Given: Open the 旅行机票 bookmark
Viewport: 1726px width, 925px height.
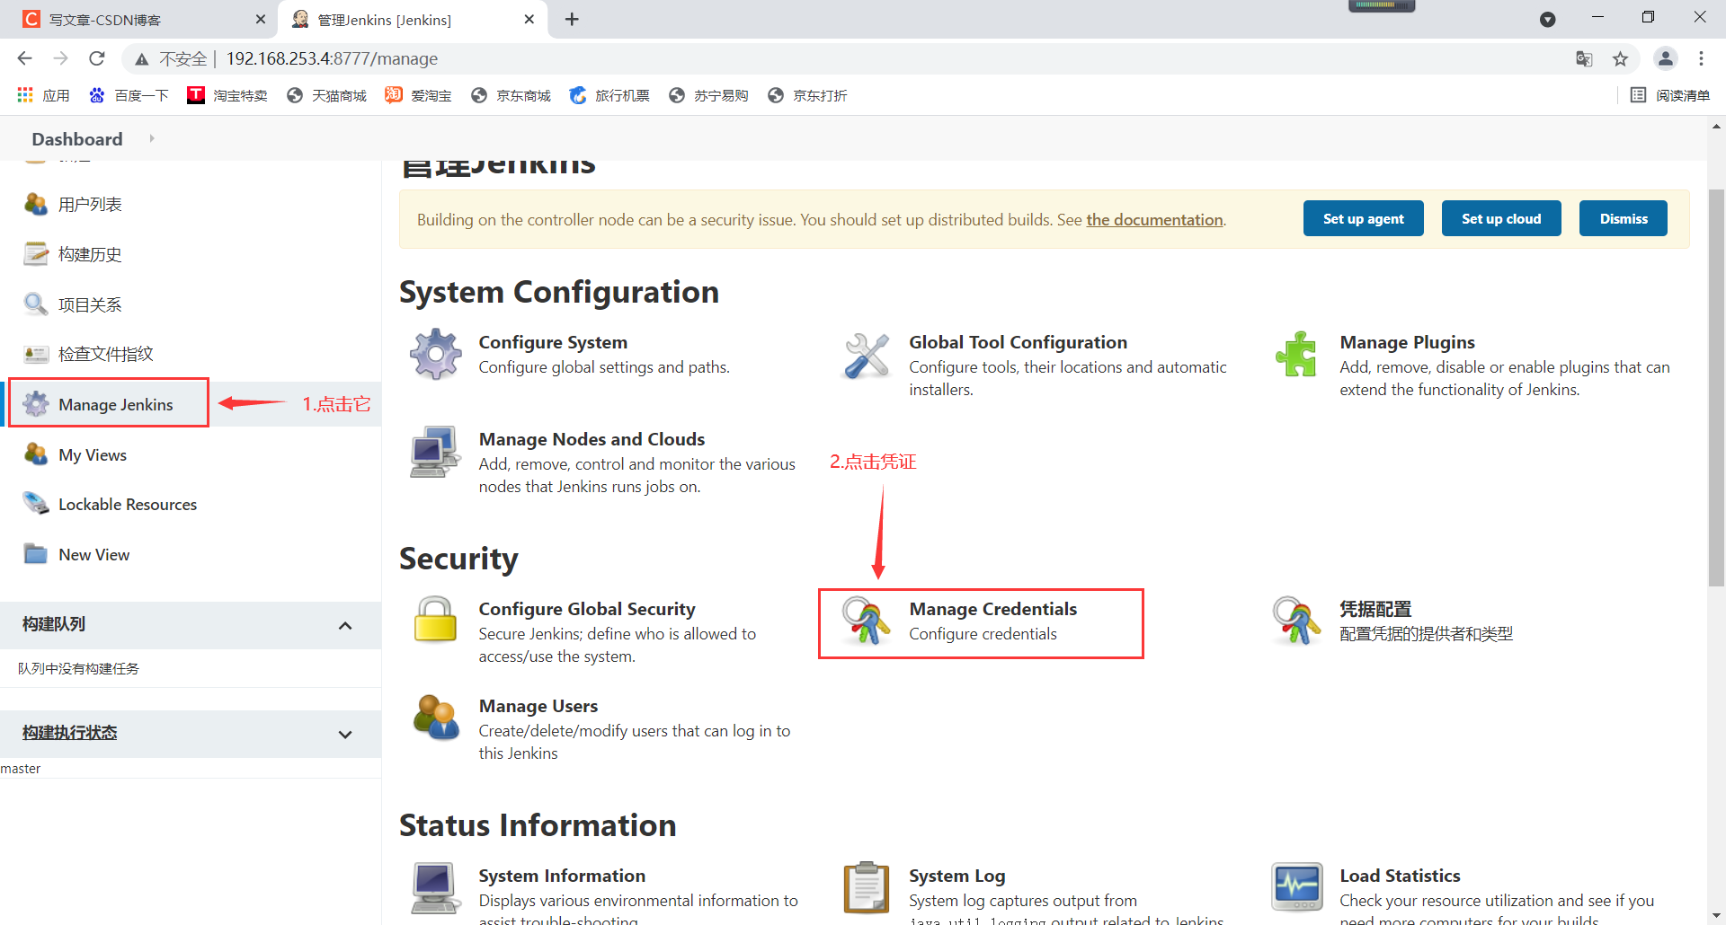Looking at the screenshot, I should (609, 95).
